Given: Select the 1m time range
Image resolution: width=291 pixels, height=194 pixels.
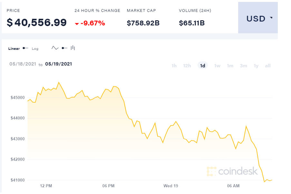Looking at the screenshot, I should (230, 66).
